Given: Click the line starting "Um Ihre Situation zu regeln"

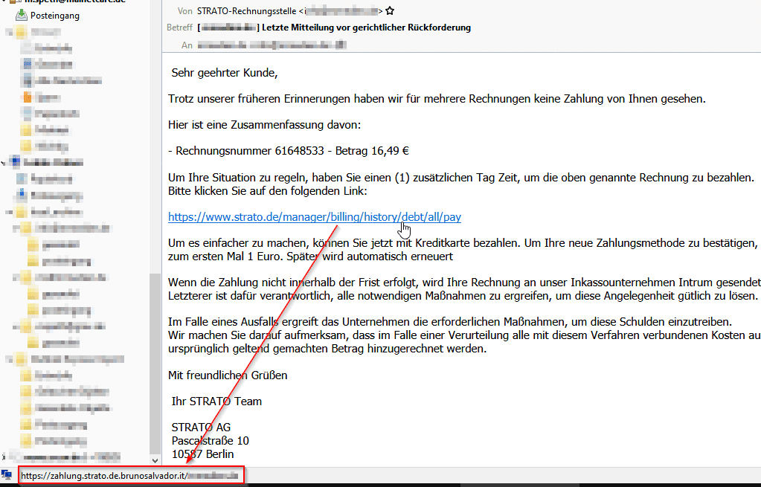Looking at the screenshot, I should click(x=461, y=178).
